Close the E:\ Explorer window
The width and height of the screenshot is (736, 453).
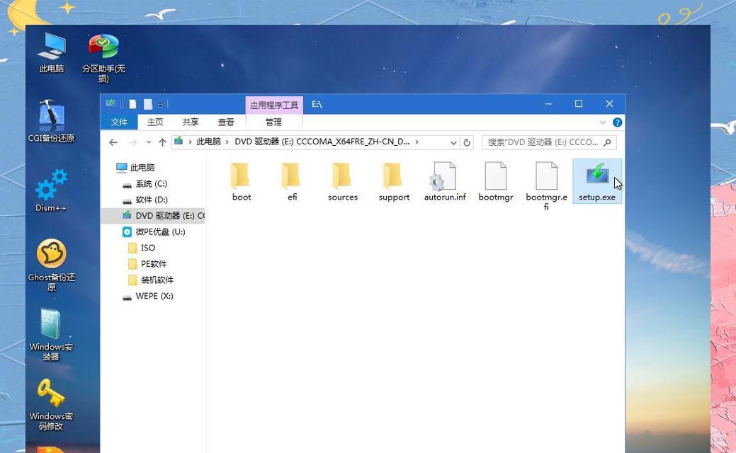609,103
